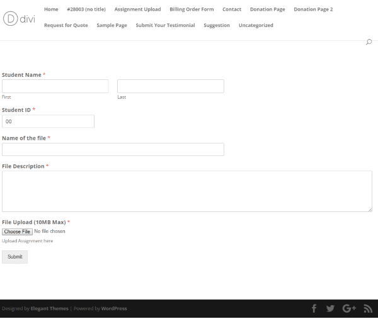Click the File Description label
This screenshot has height=319, width=378.
pos(23,166)
